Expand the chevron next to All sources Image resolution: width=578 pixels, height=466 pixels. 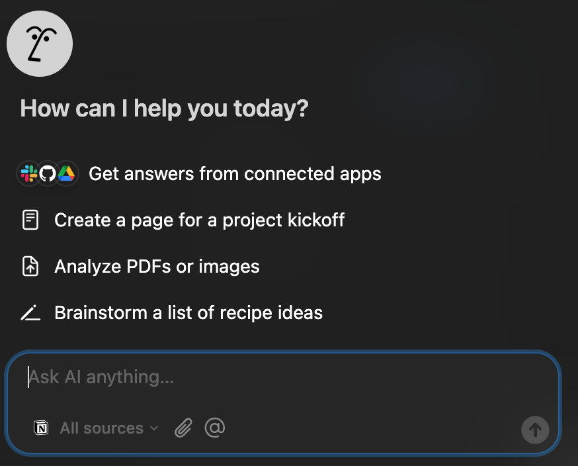pyautogui.click(x=154, y=428)
